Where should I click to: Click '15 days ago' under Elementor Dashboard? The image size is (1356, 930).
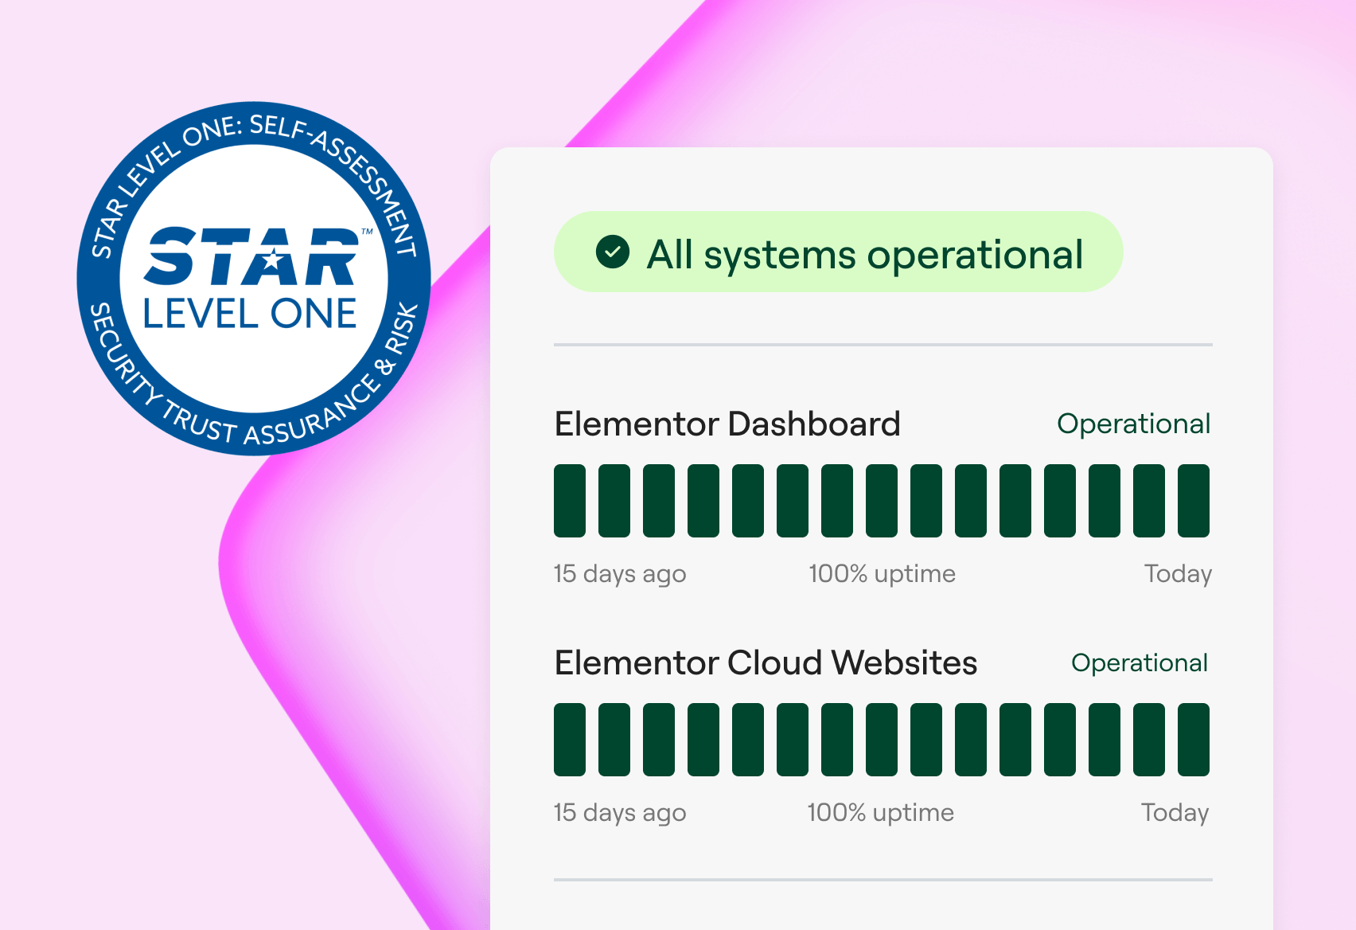coord(619,573)
